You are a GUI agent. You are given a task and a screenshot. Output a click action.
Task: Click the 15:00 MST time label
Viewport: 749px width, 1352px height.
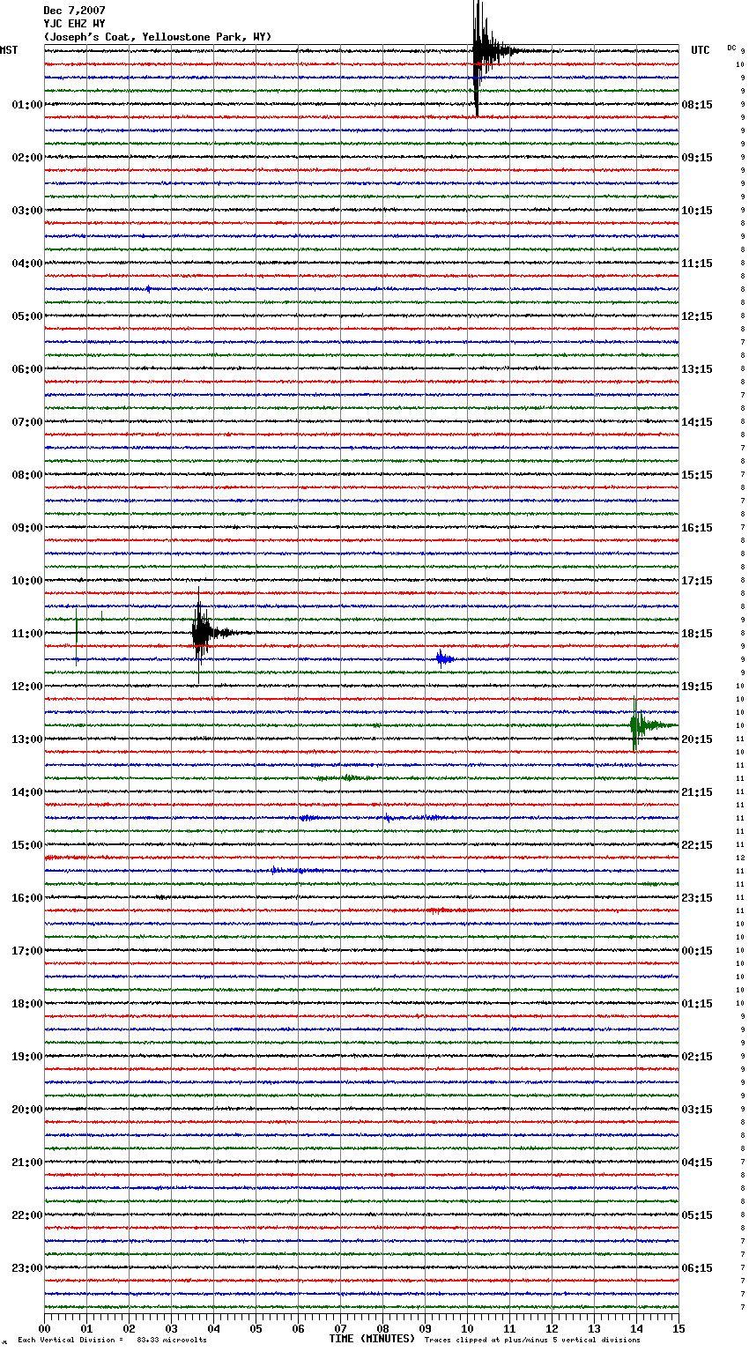27,844
